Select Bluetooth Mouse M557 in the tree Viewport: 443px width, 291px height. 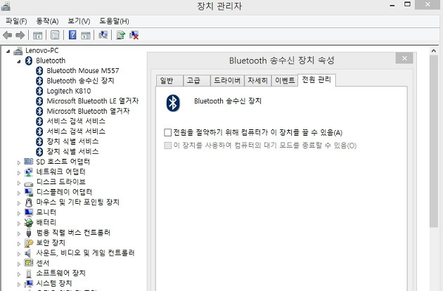coord(83,70)
